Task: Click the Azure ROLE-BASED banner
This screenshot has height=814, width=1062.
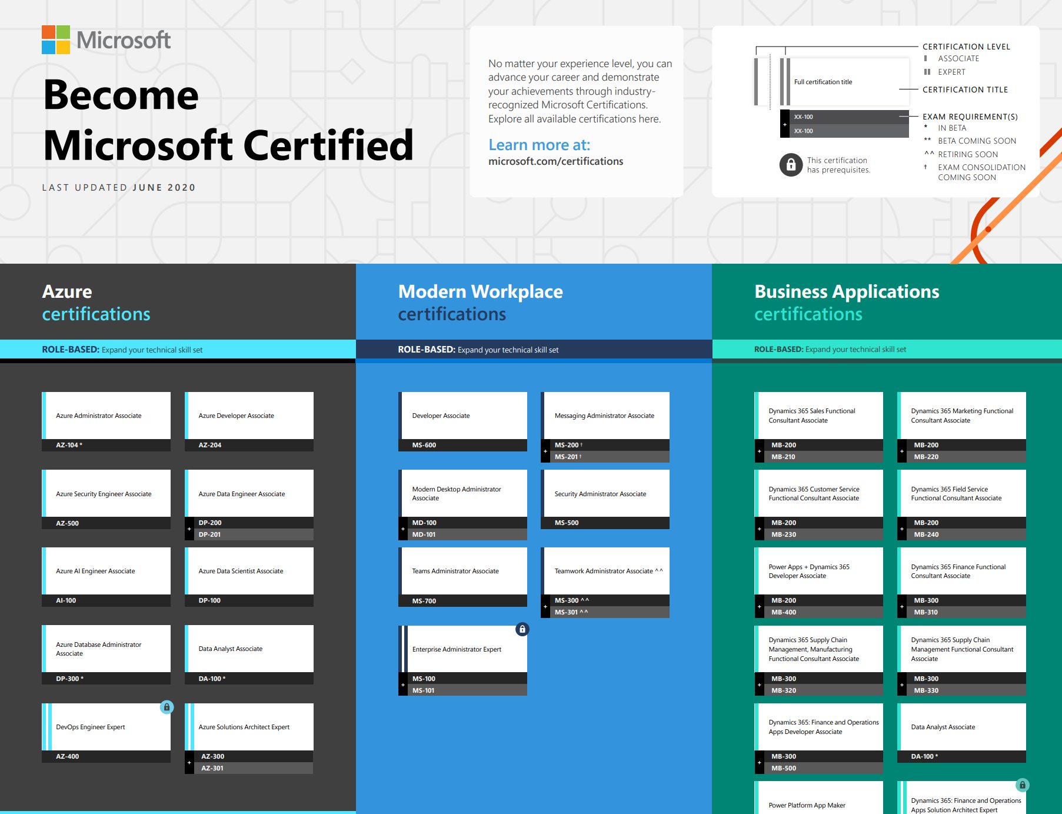Action: 178,350
